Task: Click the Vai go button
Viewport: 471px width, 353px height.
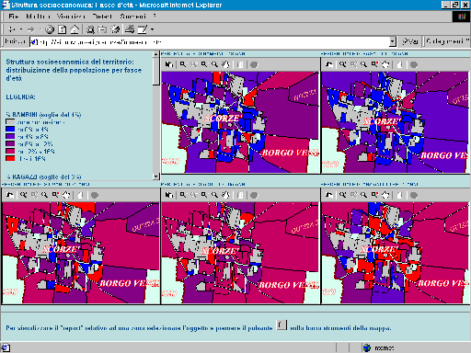Action: pos(409,41)
